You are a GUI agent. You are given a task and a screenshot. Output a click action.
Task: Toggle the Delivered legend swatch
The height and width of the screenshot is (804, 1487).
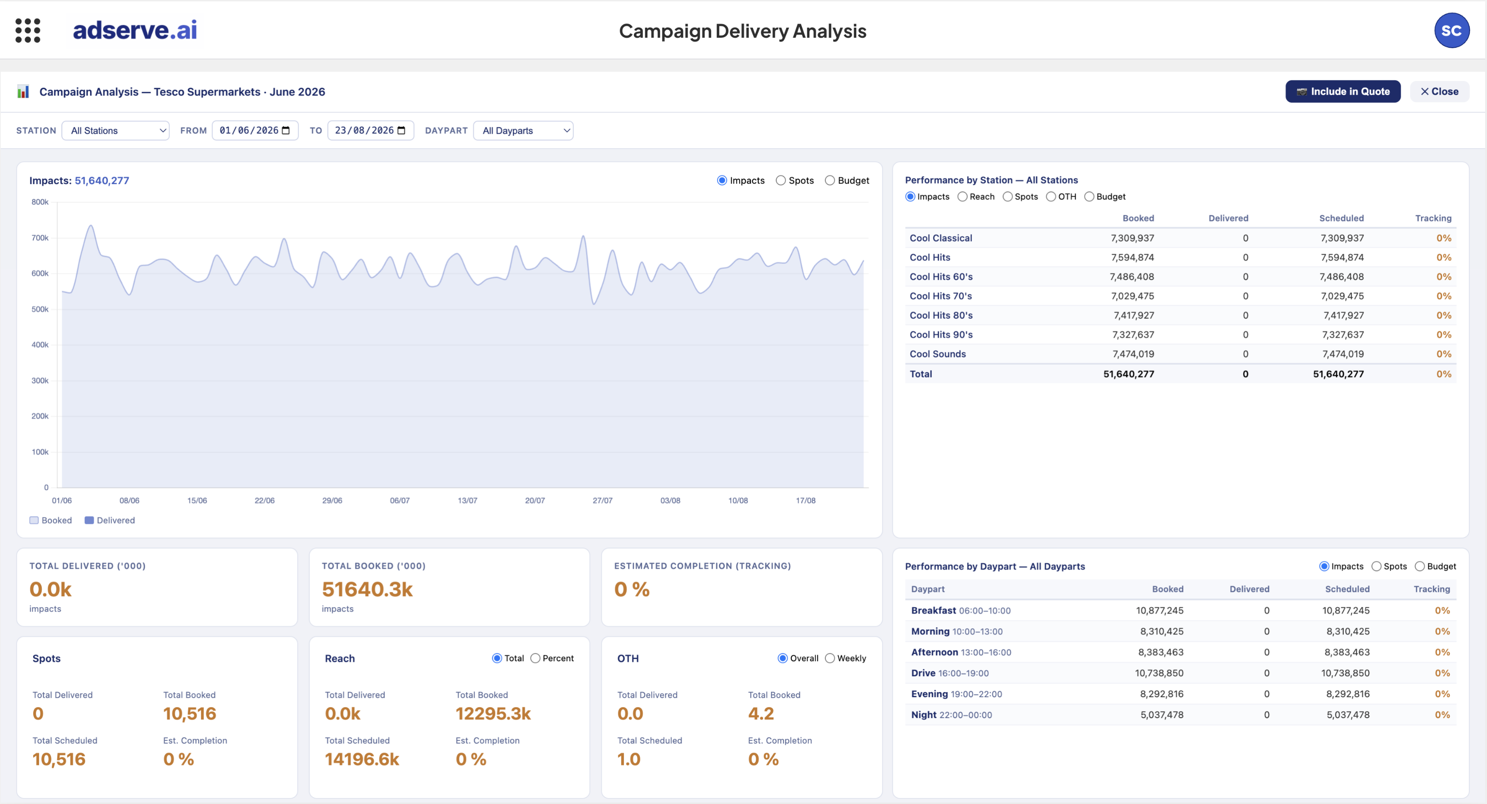89,520
